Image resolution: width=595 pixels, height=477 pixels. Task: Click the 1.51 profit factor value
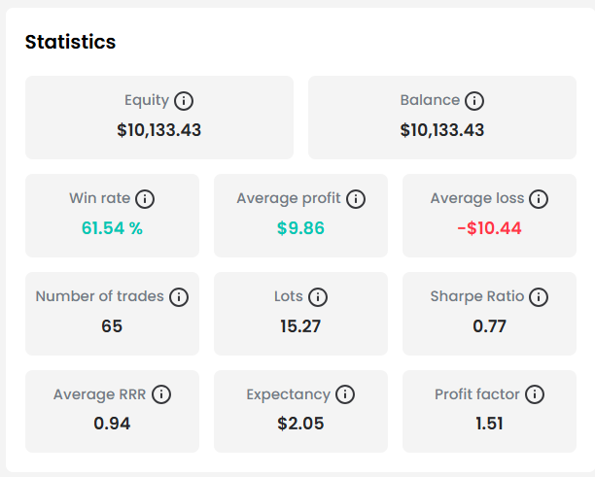(x=489, y=424)
